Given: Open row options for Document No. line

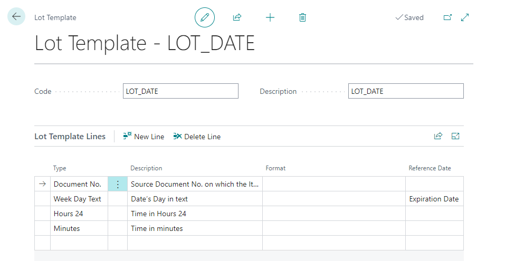Looking at the screenshot, I should pyautogui.click(x=118, y=184).
